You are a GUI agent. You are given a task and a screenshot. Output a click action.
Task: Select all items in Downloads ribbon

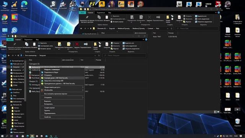tap(128, 43)
